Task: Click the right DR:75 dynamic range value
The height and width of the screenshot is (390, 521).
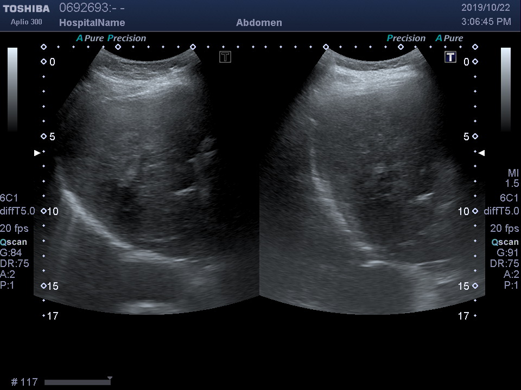Action: pyautogui.click(x=504, y=264)
